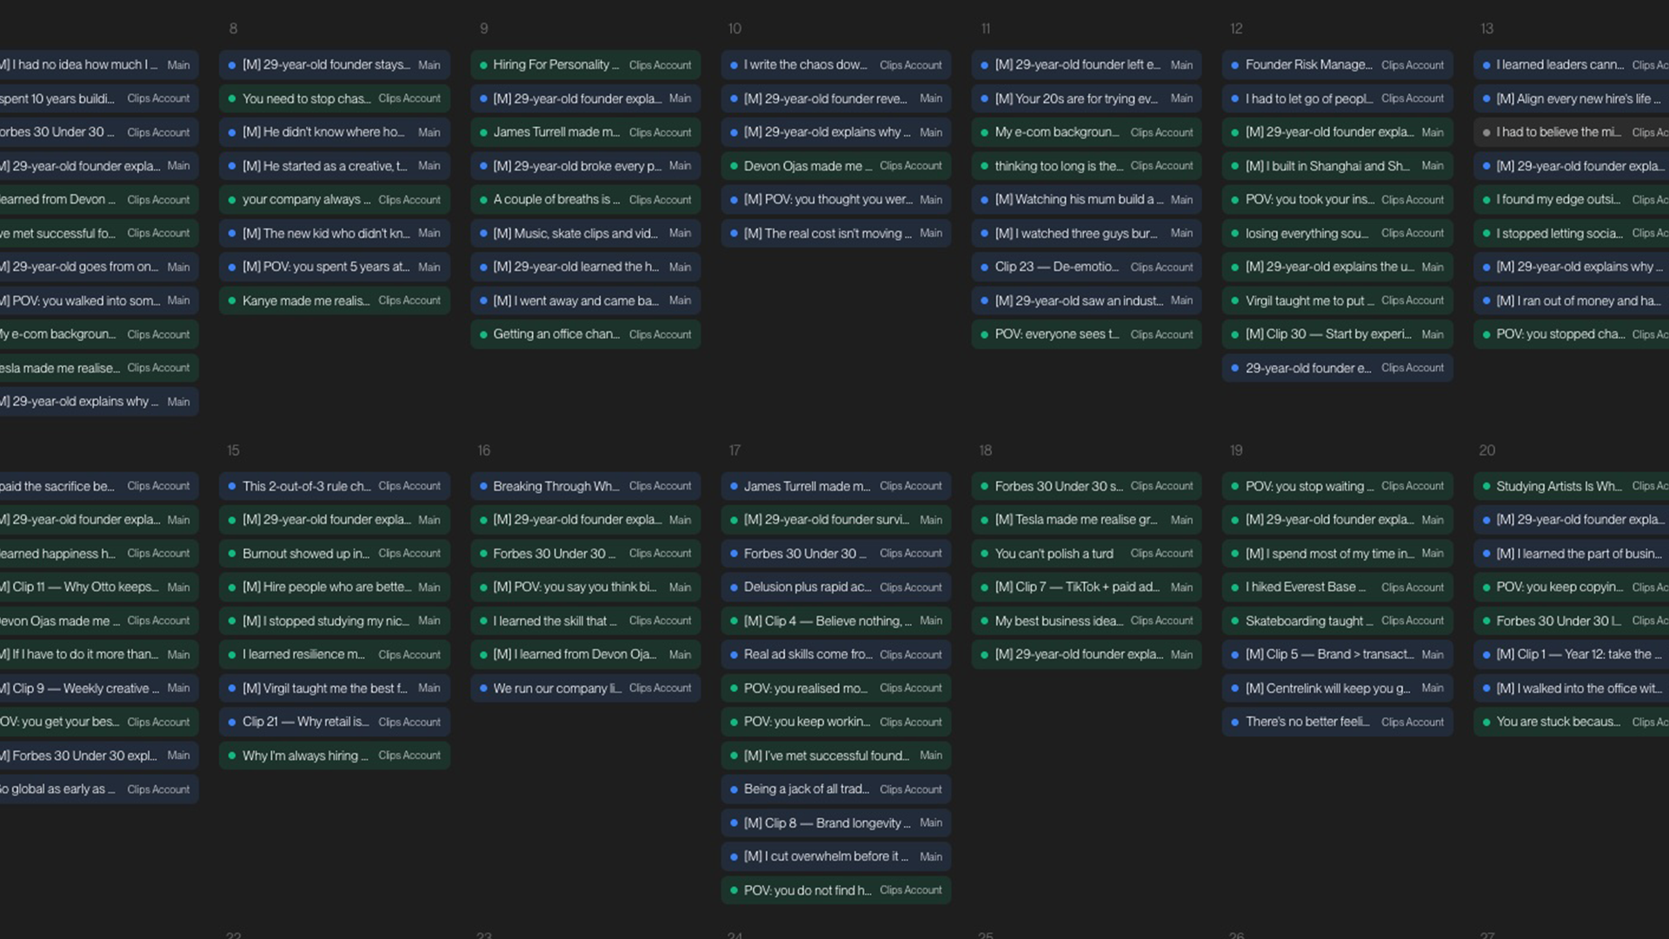The image size is (1669, 939).
Task: Open the 'Burnout showed up in...' event
Action: tap(335, 554)
